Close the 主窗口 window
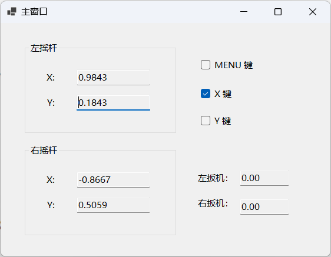The image size is (331, 257). tap(313, 12)
